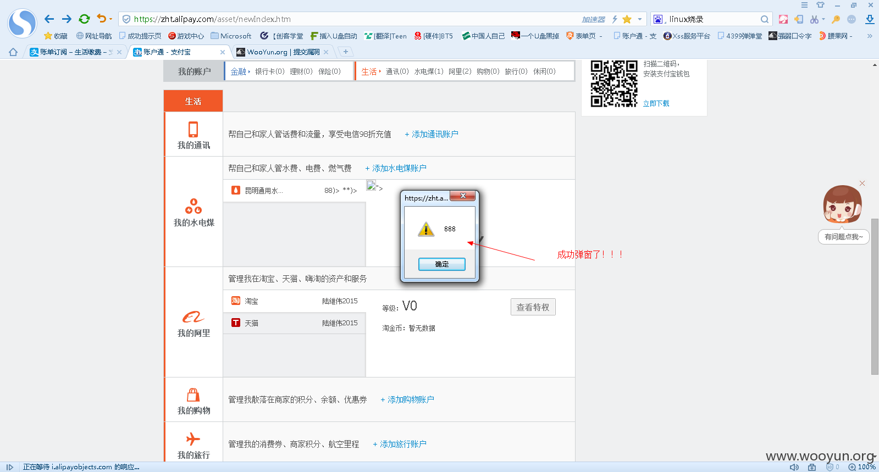Adjust the 100% zoom control in status bar
Image resolution: width=879 pixels, height=472 pixels.
[862, 467]
